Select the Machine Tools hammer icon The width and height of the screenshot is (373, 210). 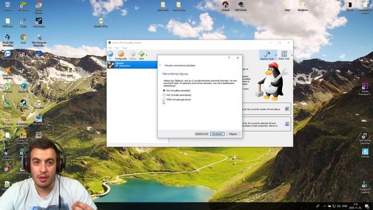pyautogui.click(x=267, y=54)
